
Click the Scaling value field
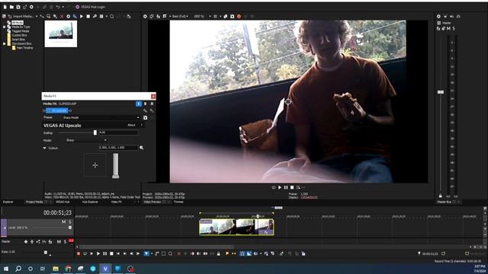[118, 132]
